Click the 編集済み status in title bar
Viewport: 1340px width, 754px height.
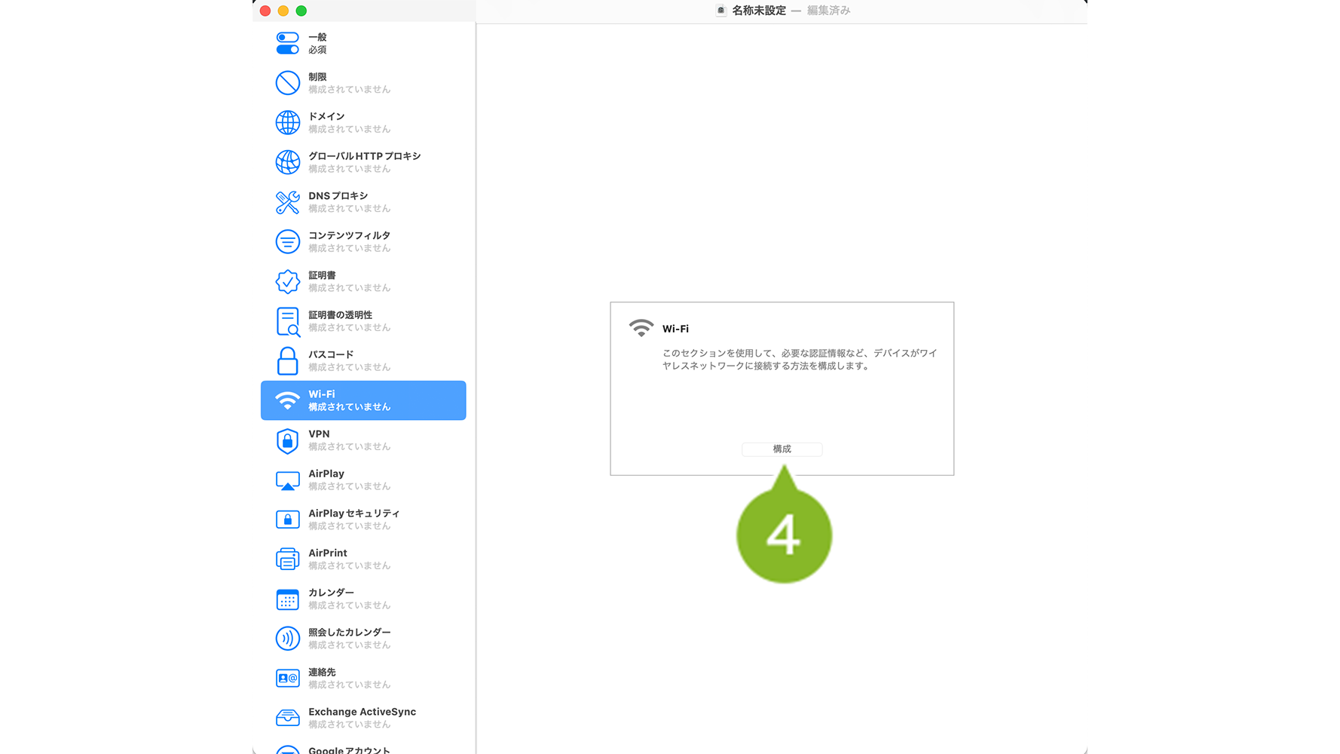(x=828, y=11)
